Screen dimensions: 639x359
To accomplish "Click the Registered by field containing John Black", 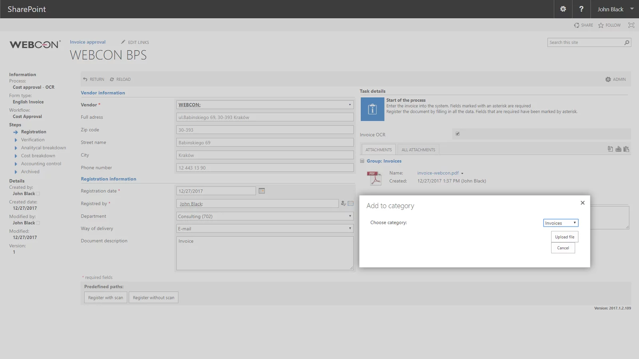I will pyautogui.click(x=258, y=203).
